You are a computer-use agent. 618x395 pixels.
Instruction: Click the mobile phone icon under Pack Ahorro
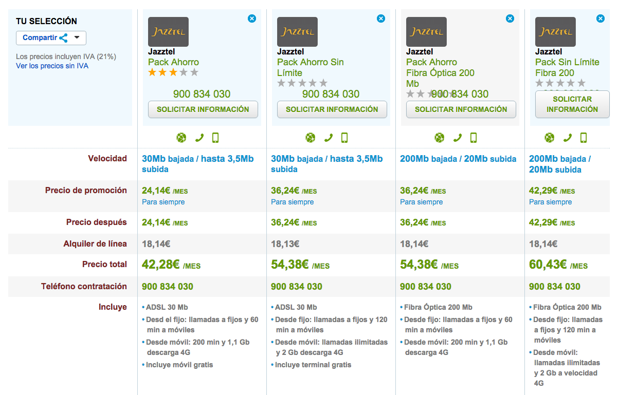click(215, 138)
